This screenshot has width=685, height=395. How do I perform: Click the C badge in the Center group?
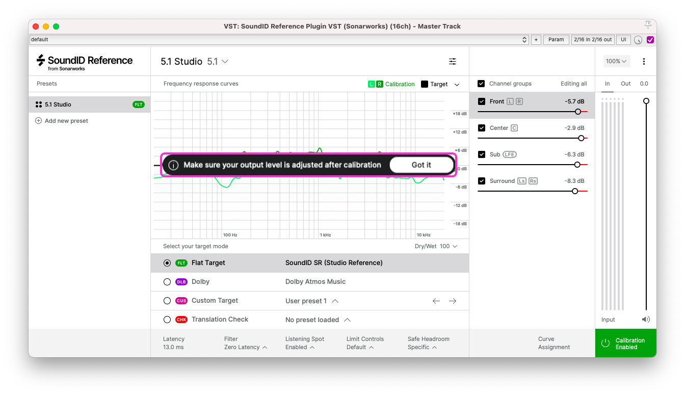(x=514, y=128)
